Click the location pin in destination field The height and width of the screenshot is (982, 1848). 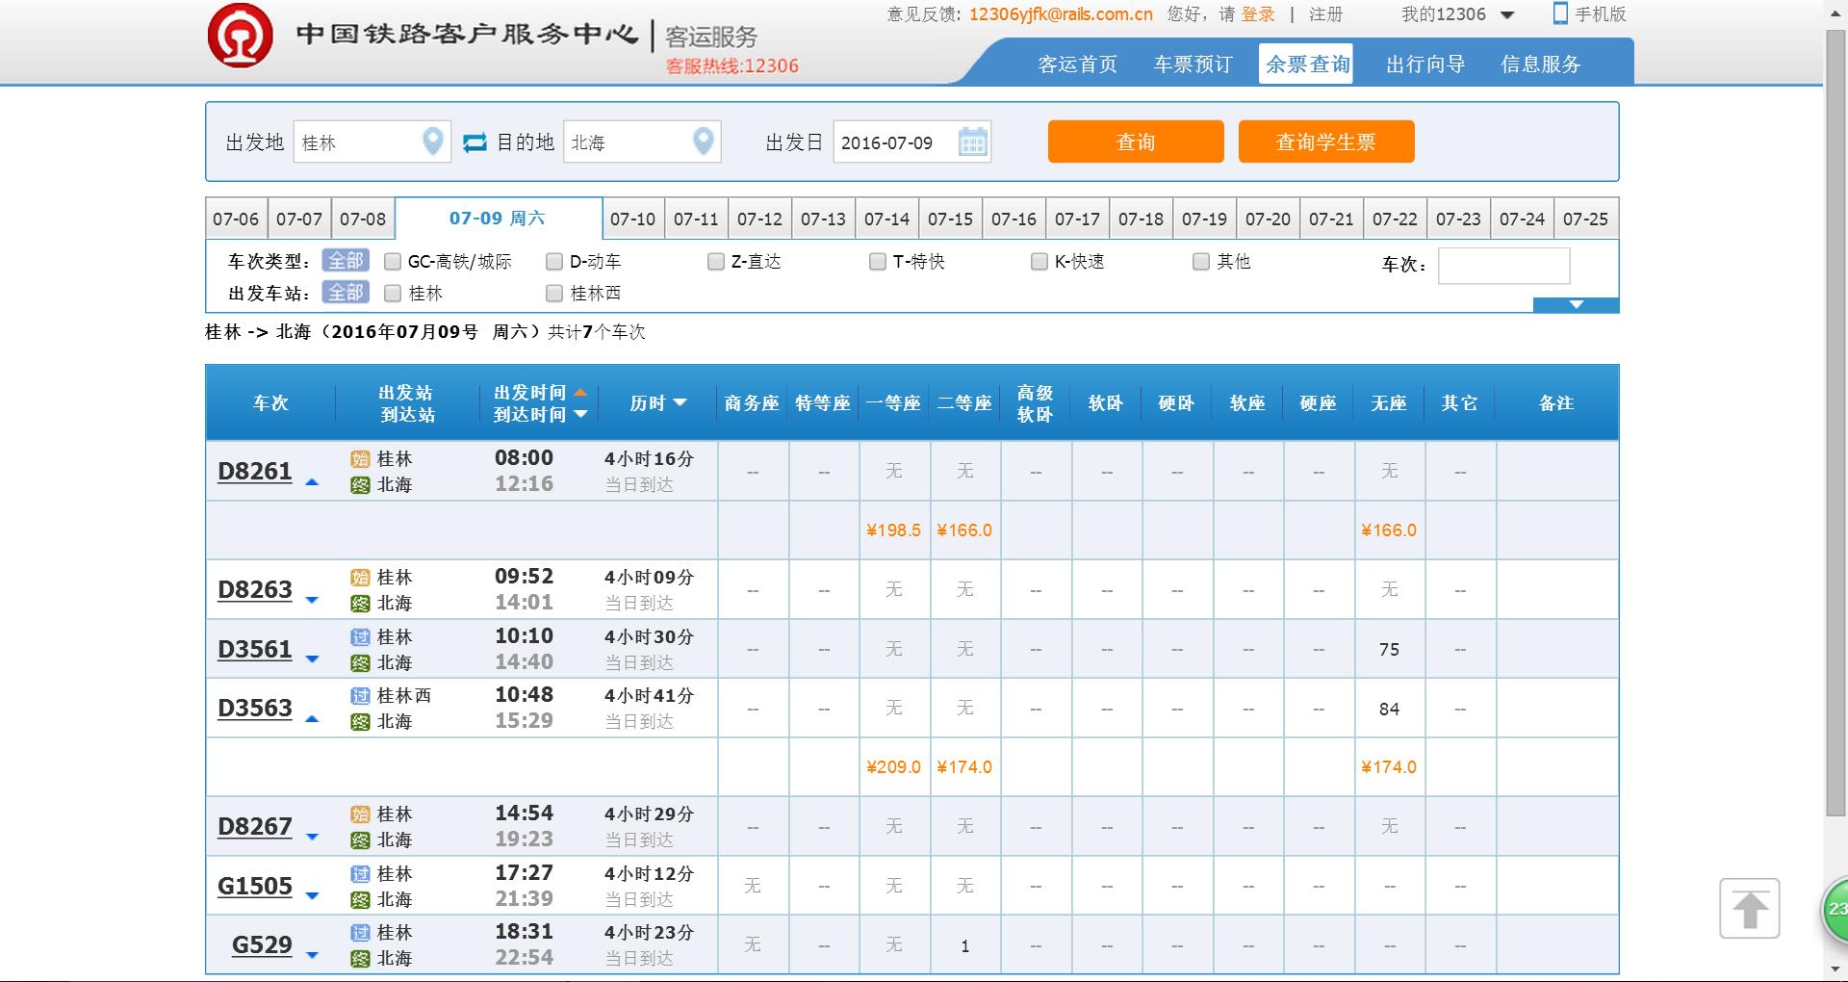704,142
